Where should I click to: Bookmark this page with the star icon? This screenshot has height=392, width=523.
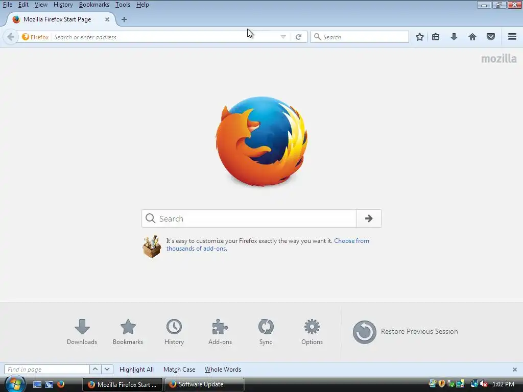[420, 37]
